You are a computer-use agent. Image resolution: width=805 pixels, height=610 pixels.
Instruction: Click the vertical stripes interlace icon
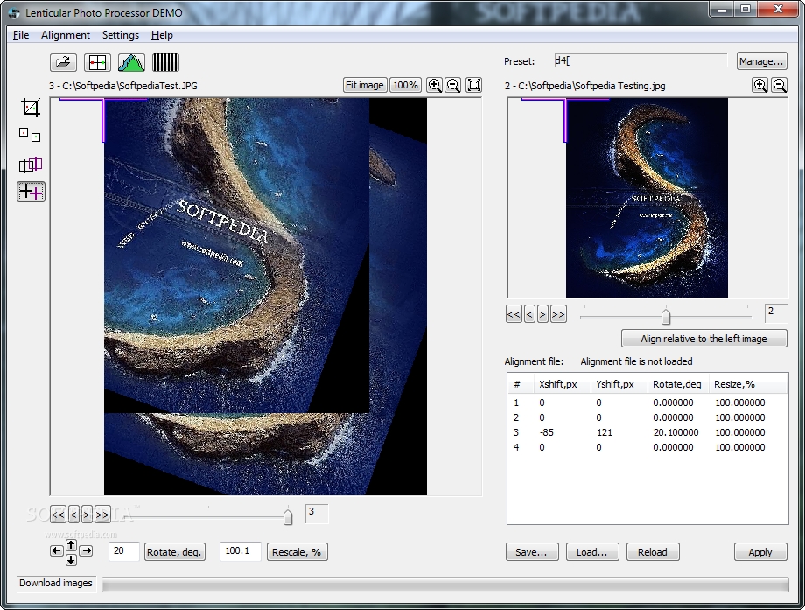coord(165,63)
